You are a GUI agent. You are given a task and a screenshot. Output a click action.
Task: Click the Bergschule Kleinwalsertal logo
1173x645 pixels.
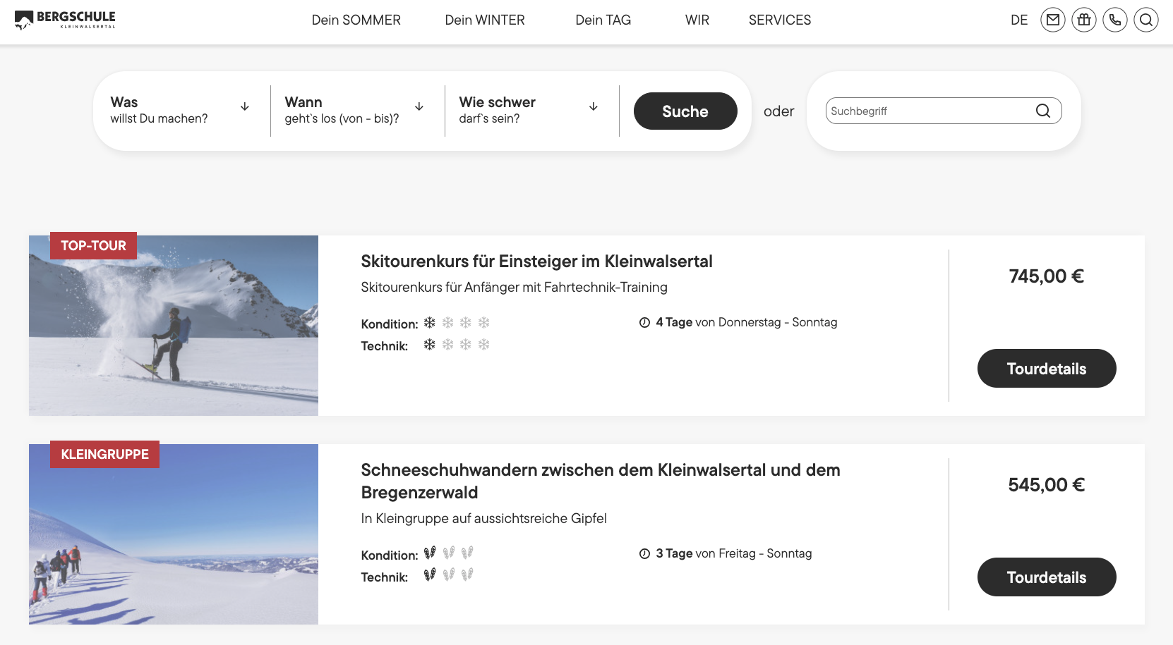click(x=65, y=20)
